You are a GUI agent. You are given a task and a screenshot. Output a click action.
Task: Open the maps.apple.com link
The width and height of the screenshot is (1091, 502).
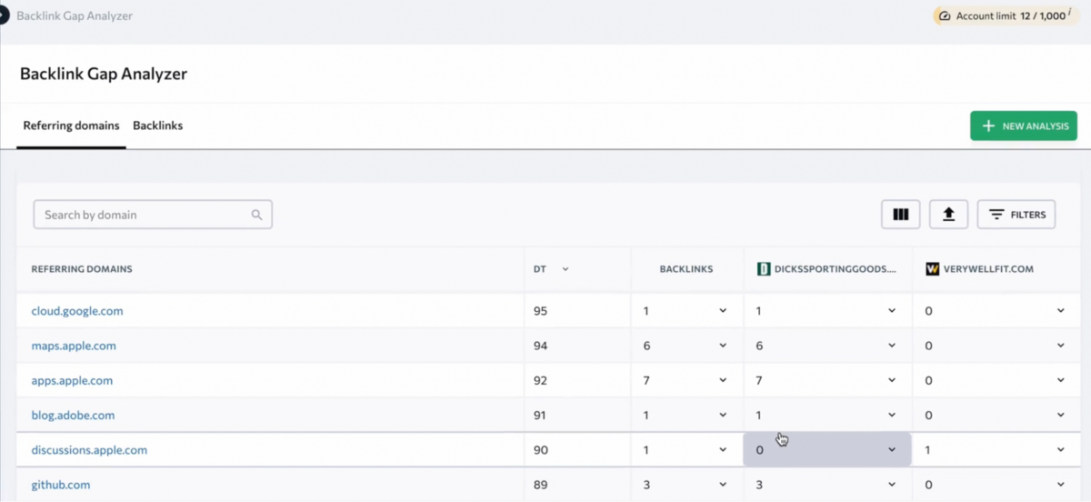(74, 346)
